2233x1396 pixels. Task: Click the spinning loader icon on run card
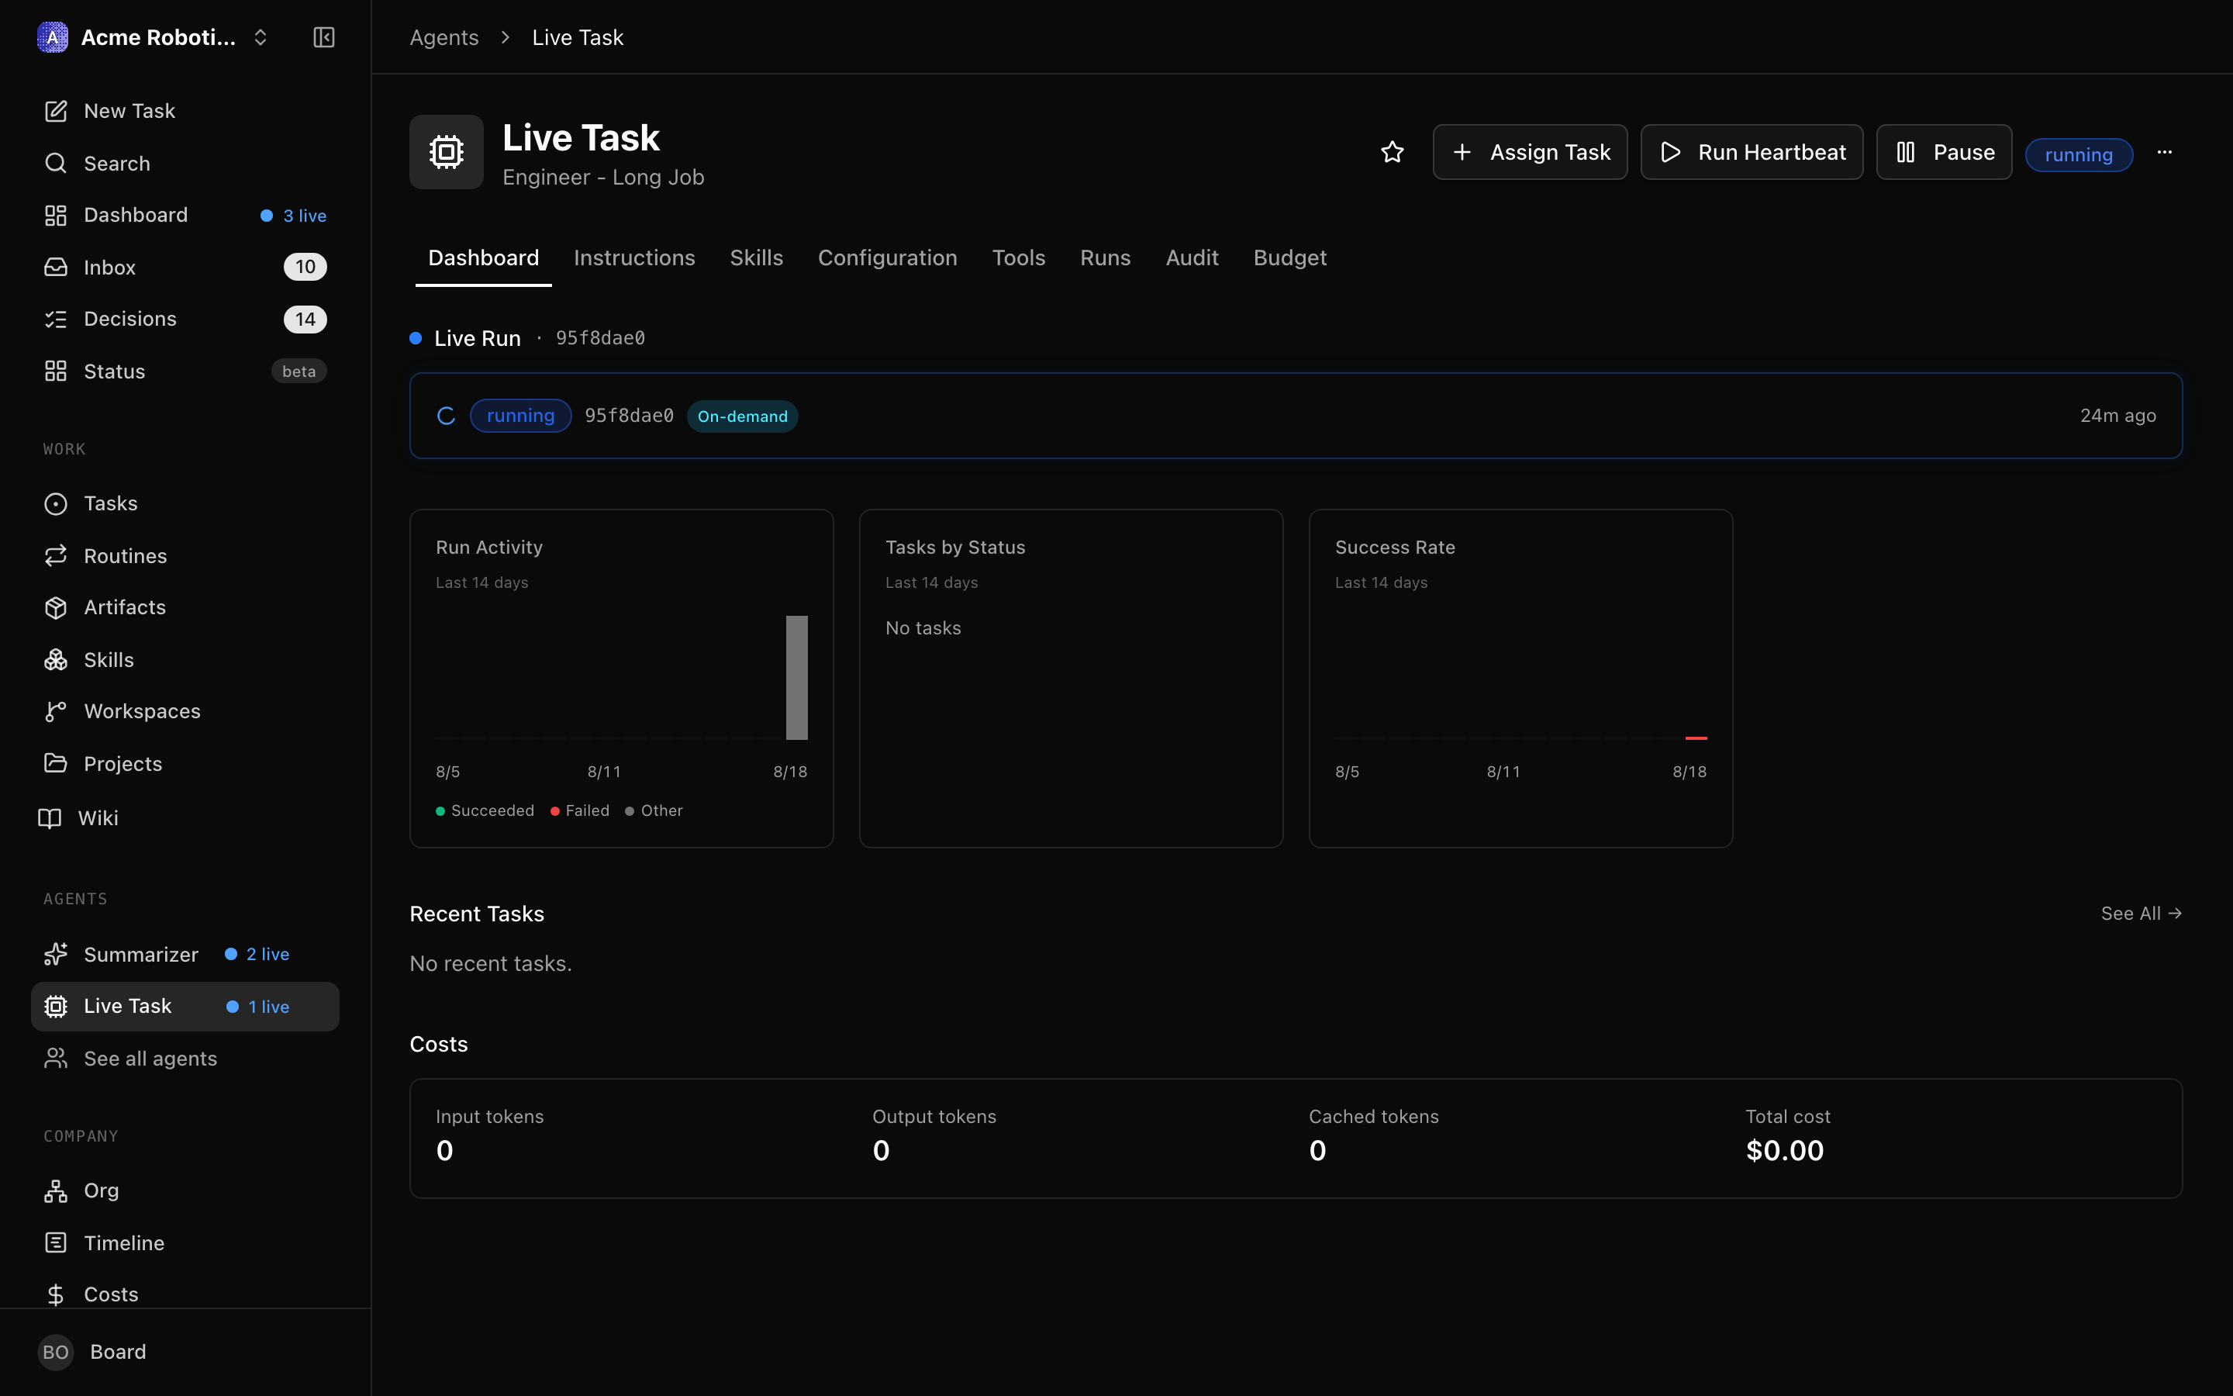click(x=447, y=416)
